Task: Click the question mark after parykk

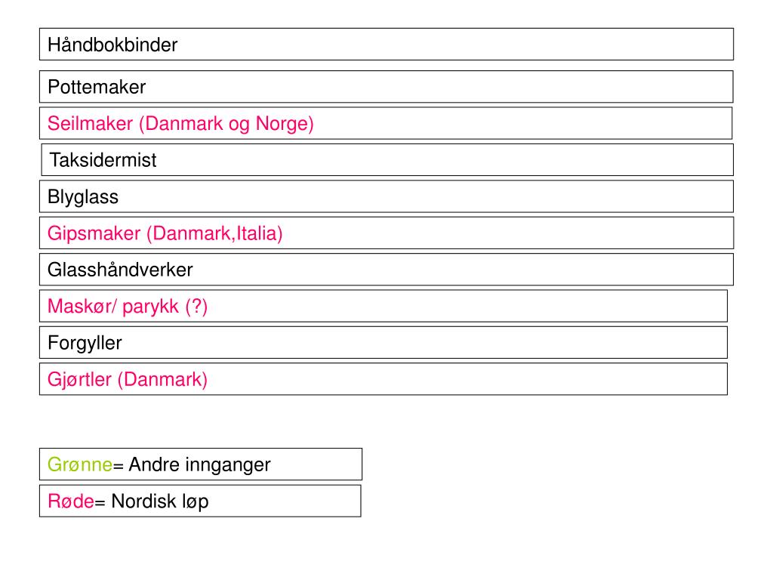Action: (197, 307)
